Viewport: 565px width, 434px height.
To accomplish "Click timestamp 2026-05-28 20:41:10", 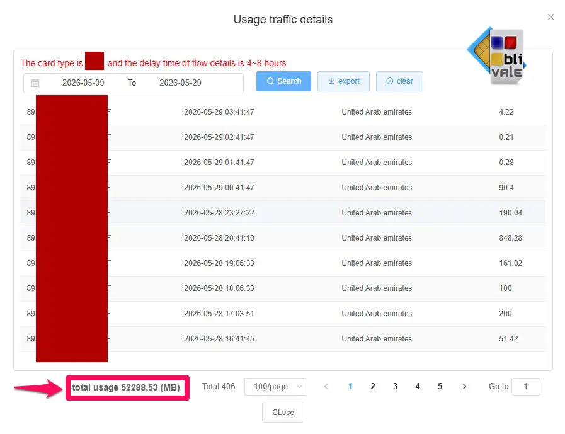I will pos(219,238).
